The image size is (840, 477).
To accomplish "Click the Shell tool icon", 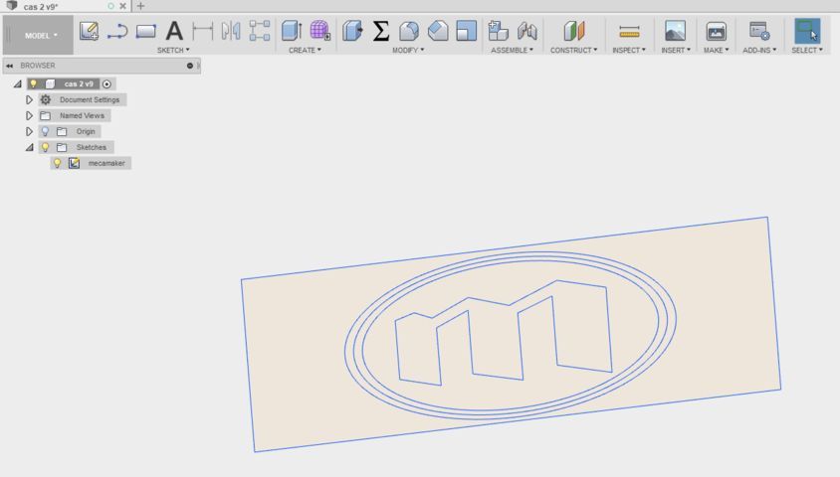I will click(466, 31).
